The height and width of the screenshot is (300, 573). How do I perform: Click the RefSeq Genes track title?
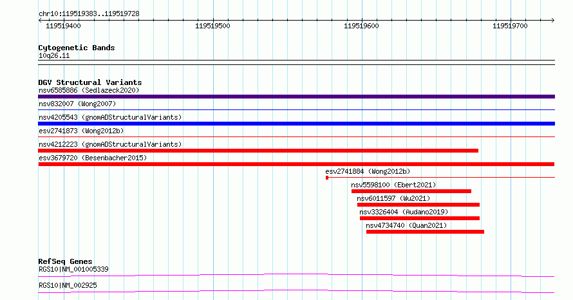pos(65,261)
